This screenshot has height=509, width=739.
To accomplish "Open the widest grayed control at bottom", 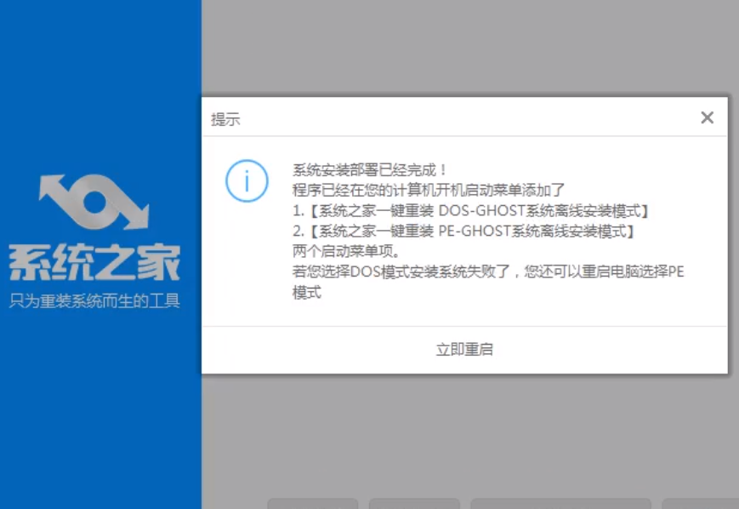I will tap(561, 503).
